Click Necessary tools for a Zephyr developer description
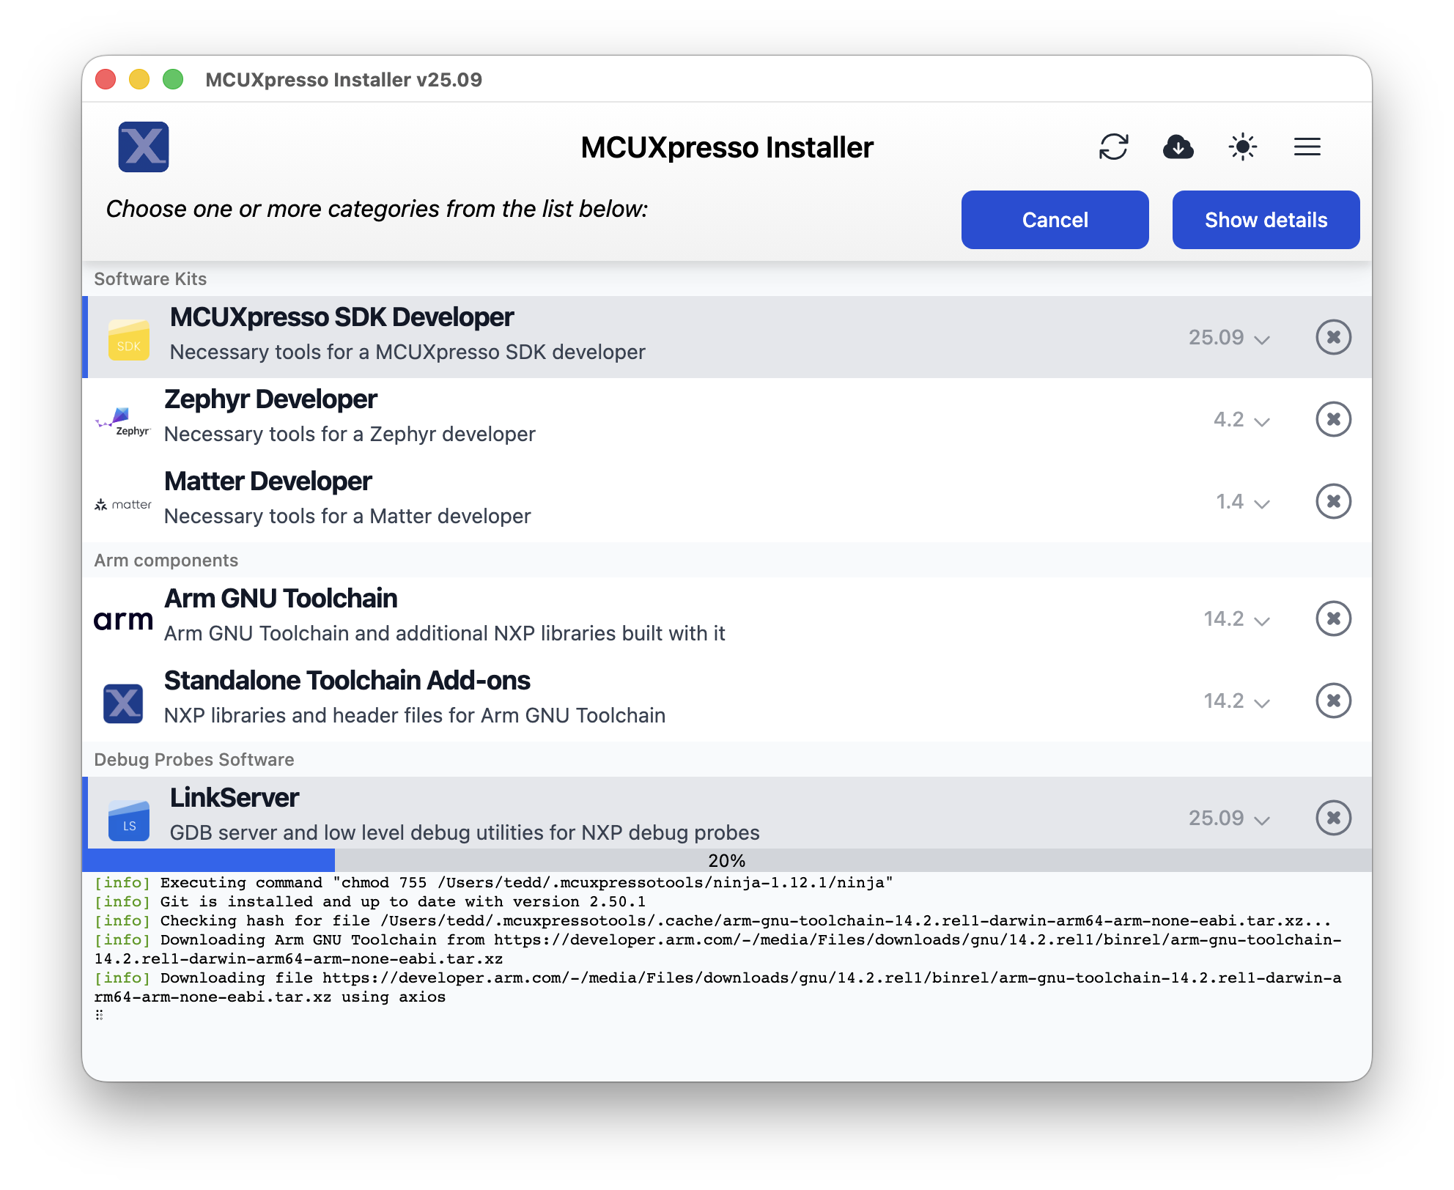Viewport: 1454px width, 1190px height. click(x=350, y=434)
